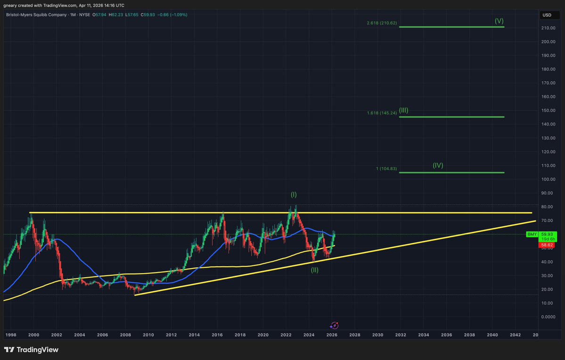Image resolution: width=565 pixels, height=360 pixels.
Task: Select the wave (I) label above 2022 peak
Action: [294, 195]
